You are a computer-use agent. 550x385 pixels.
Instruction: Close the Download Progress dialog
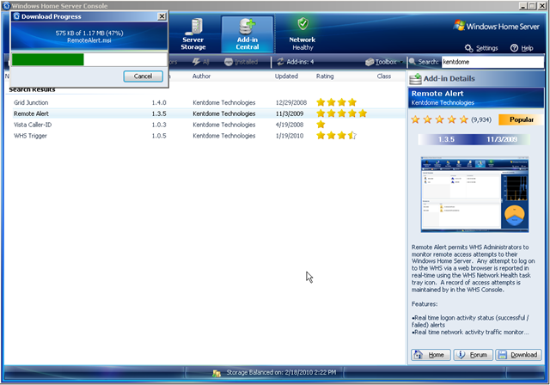click(162, 16)
